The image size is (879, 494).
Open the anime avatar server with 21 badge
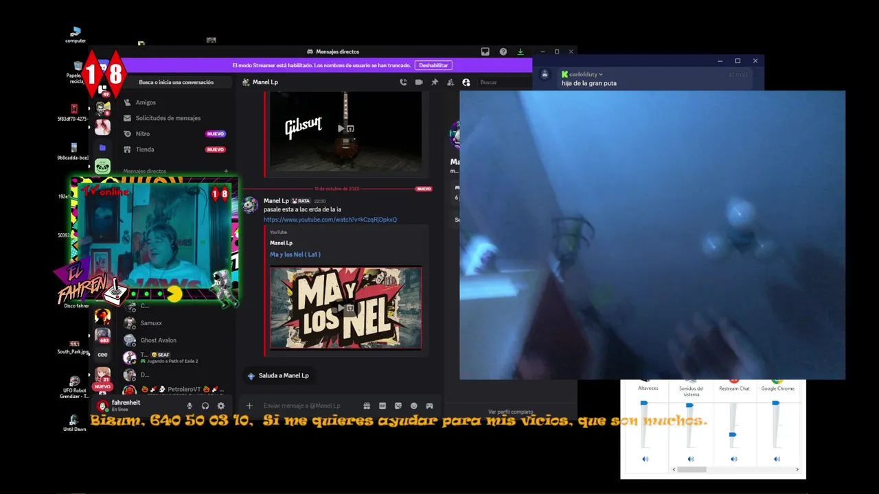(102, 375)
